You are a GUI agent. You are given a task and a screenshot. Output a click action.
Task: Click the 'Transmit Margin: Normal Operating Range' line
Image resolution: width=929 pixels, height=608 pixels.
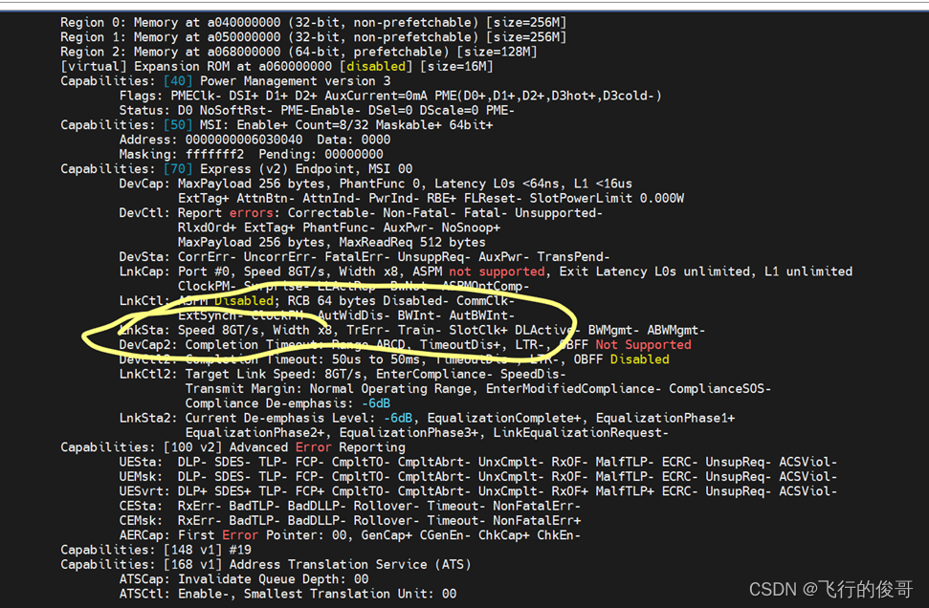click(478, 389)
